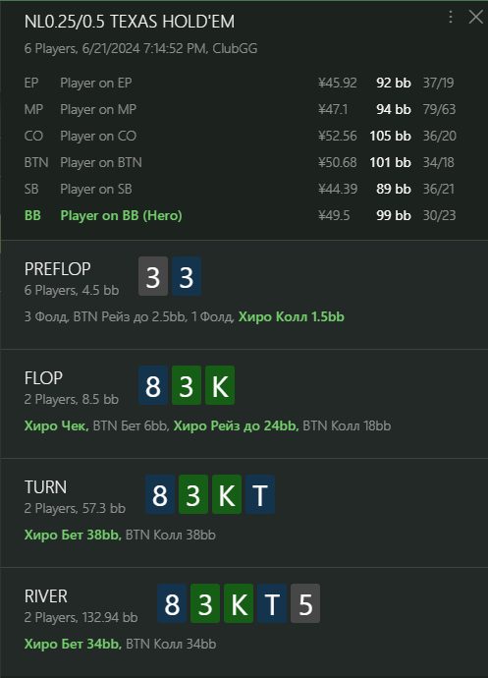Click the Player on BB (Hero) name
488x678 pixels.
tap(121, 215)
